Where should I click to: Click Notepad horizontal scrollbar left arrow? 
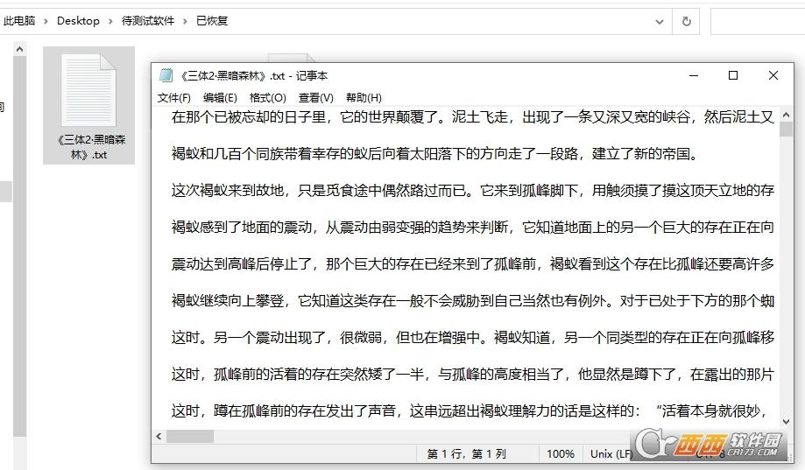click(159, 436)
